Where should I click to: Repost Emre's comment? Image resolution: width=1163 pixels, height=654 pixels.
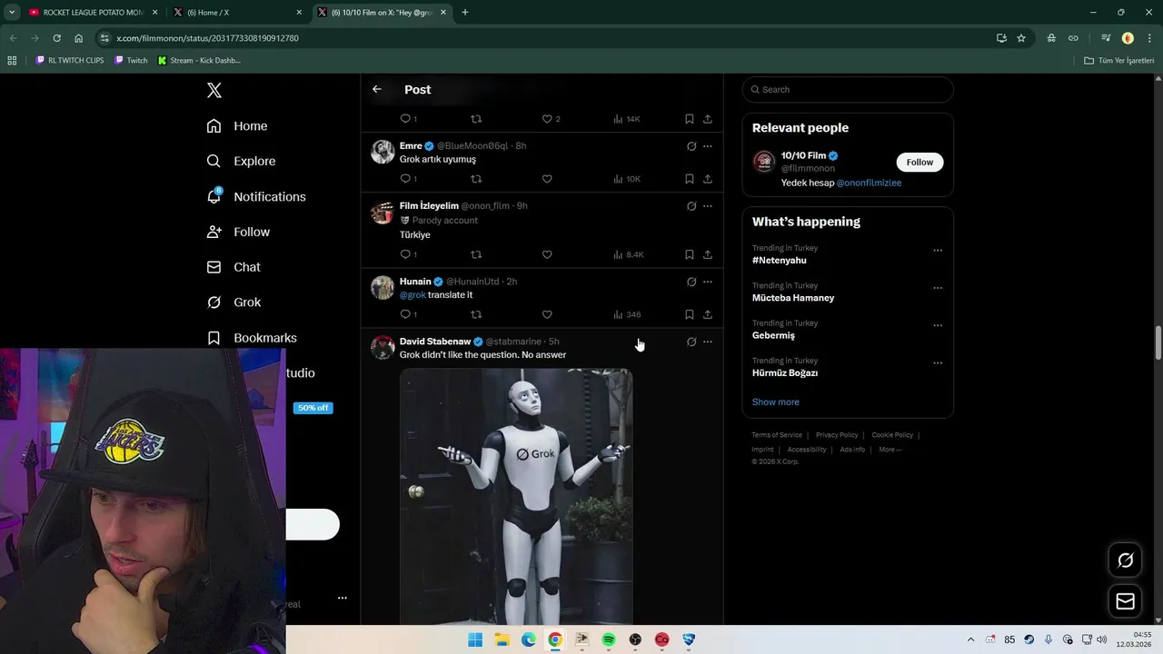tap(476, 179)
